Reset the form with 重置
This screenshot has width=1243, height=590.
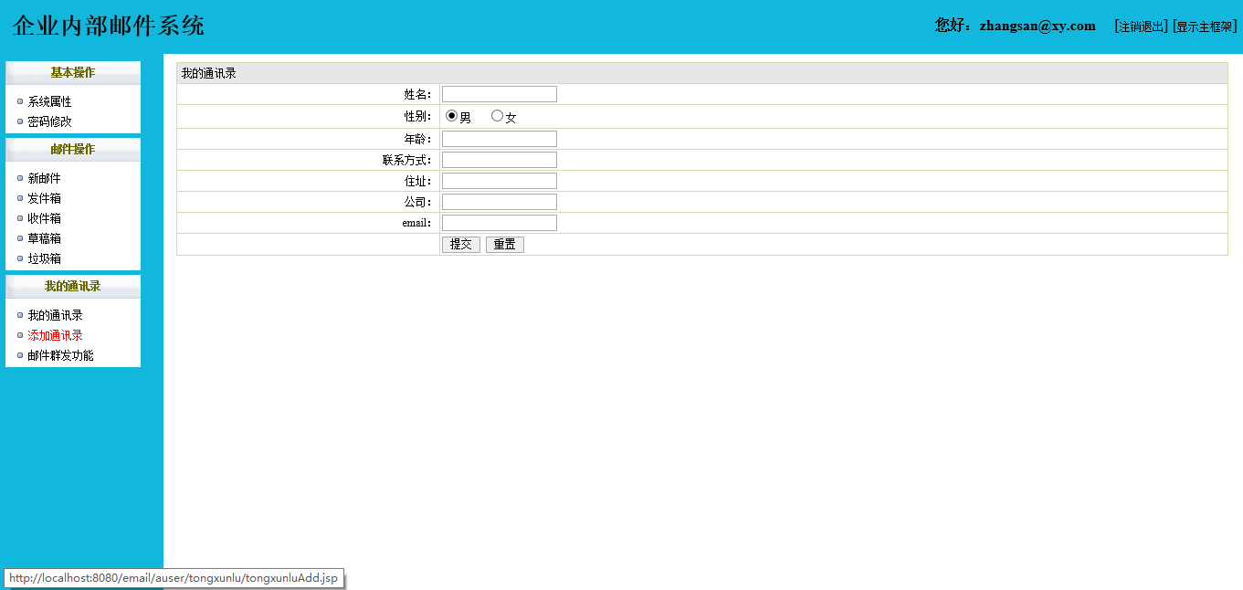[505, 245]
